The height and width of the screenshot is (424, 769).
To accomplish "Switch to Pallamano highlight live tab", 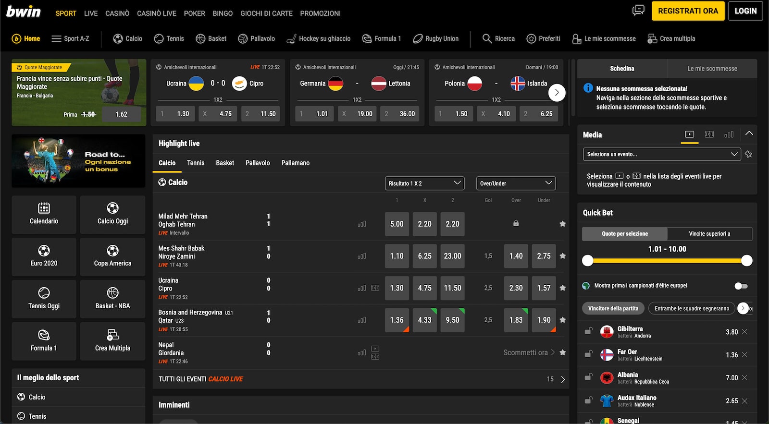I will point(296,163).
